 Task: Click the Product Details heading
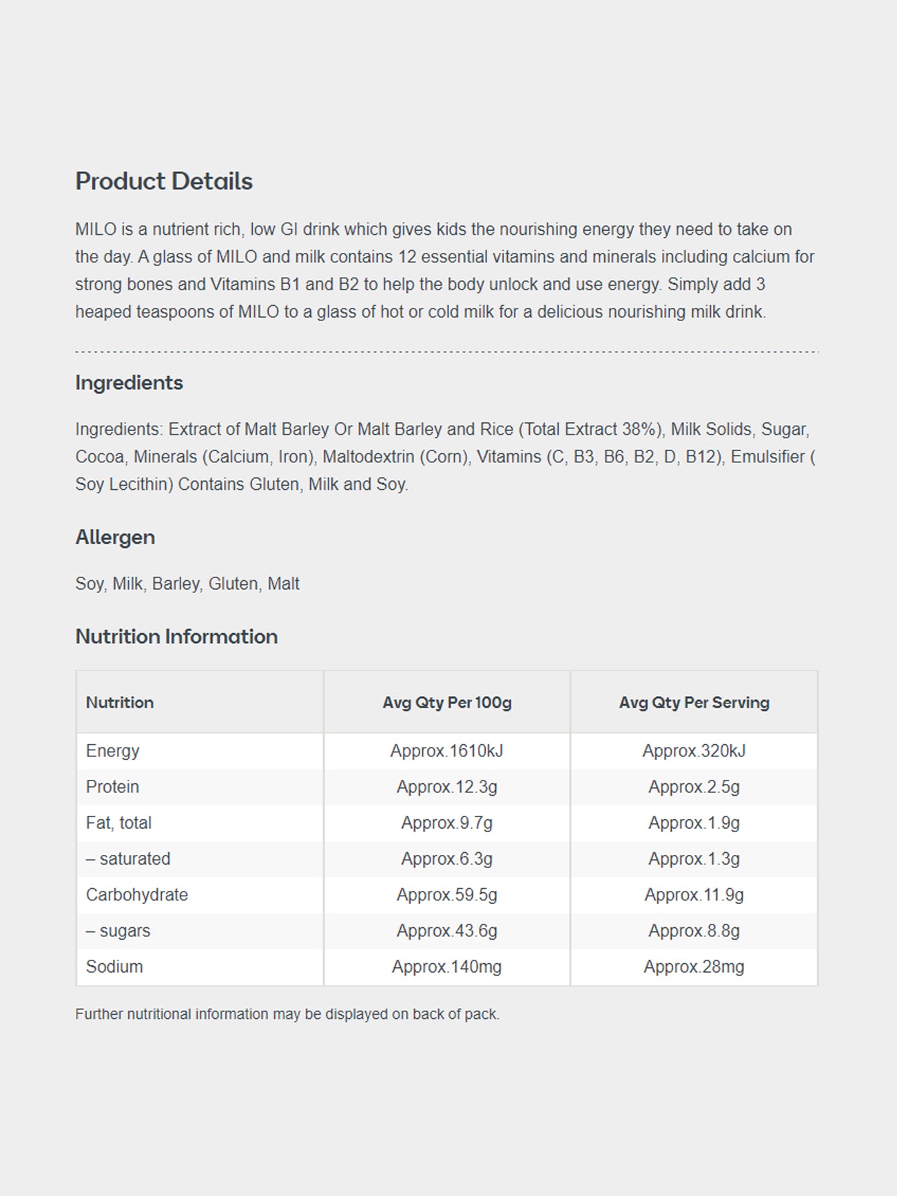point(164,181)
